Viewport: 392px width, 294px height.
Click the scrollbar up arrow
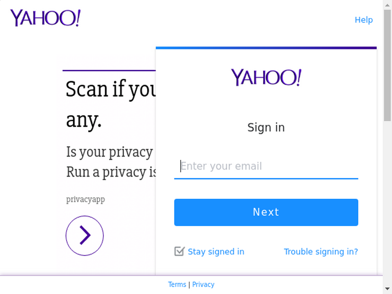pyautogui.click(x=387, y=5)
